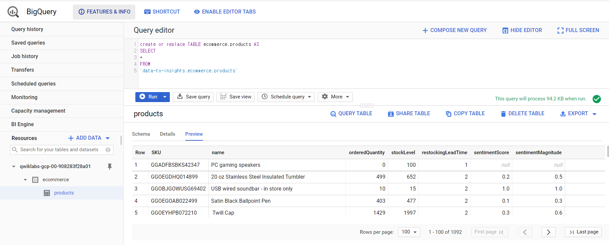This screenshot has height=245, width=609.
Task: Click ADD DATA button
Action: 85,138
